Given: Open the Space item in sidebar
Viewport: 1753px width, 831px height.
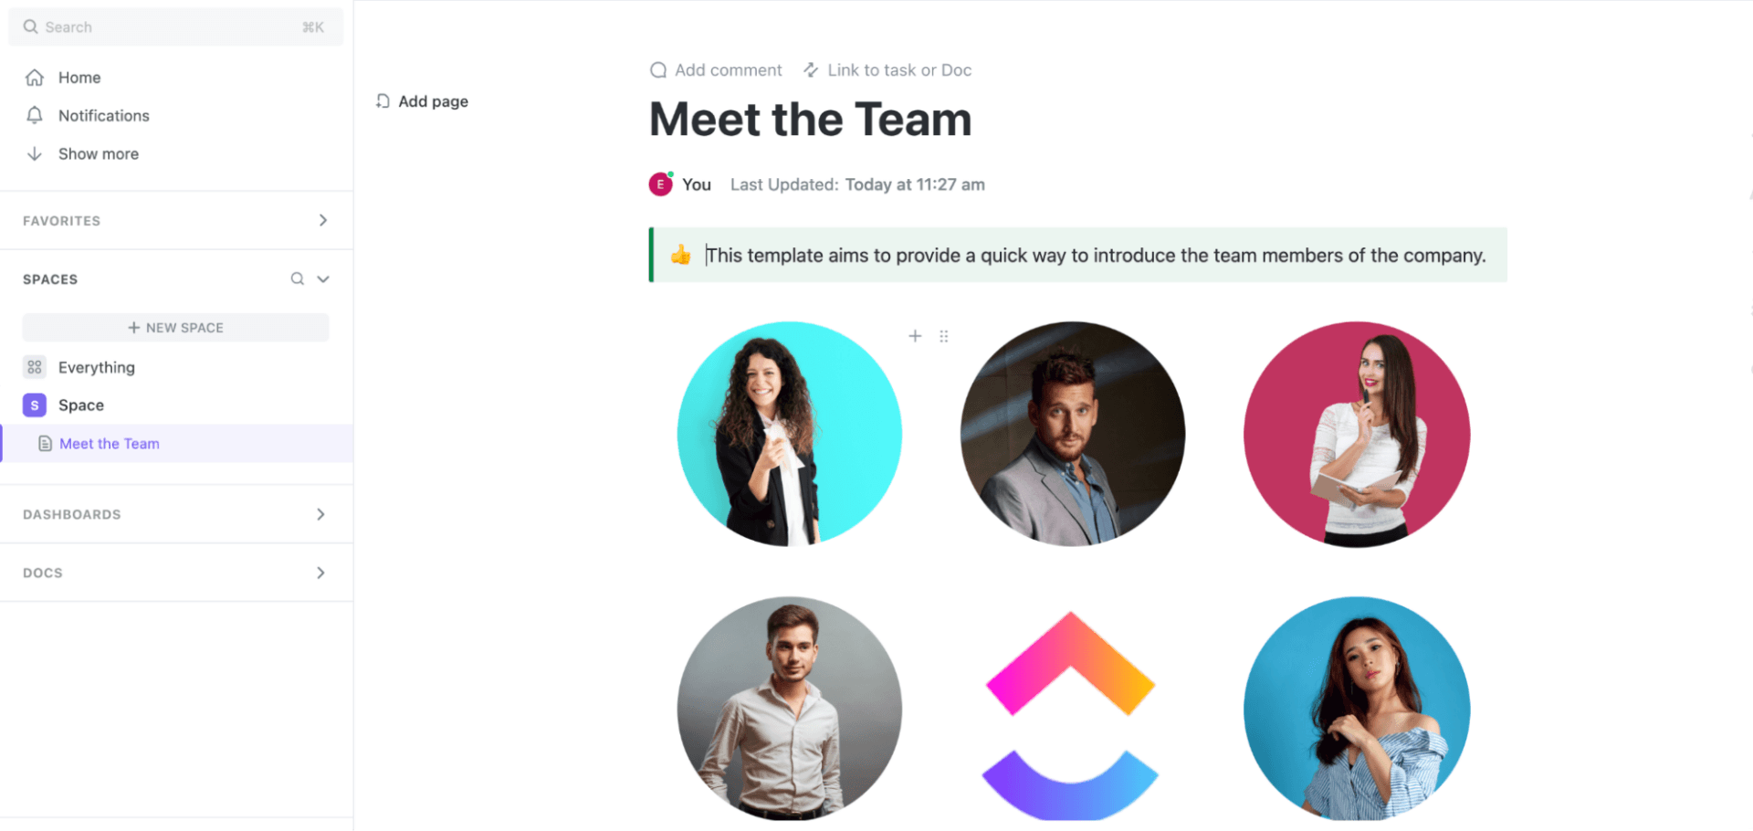Looking at the screenshot, I should (x=80, y=405).
